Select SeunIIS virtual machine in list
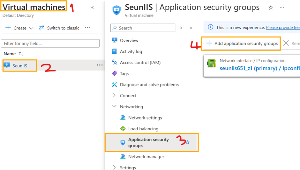The height and width of the screenshot is (170, 300). pyautogui.click(x=20, y=66)
